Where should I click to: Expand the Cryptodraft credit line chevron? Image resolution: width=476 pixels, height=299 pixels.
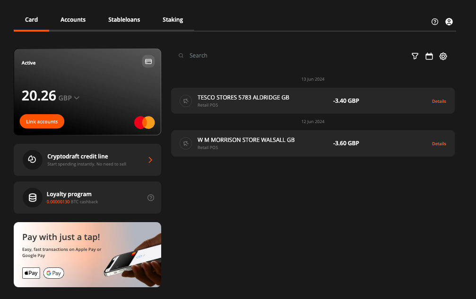pos(150,159)
